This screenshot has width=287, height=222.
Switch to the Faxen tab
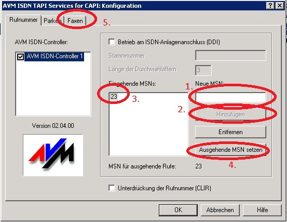pos(75,20)
